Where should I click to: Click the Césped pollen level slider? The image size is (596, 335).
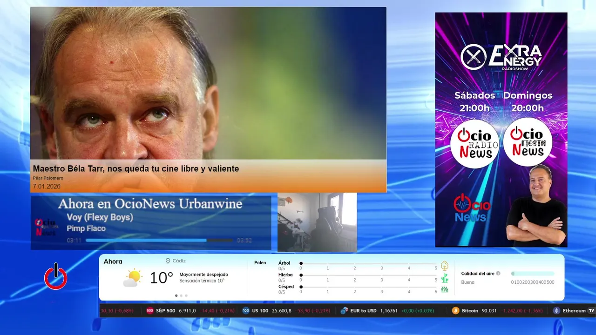(368, 287)
